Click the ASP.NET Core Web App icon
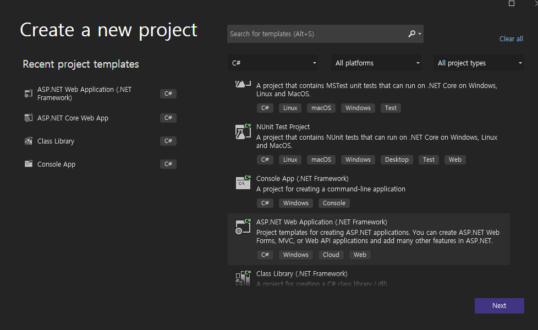This screenshot has height=330, width=538. [29, 118]
